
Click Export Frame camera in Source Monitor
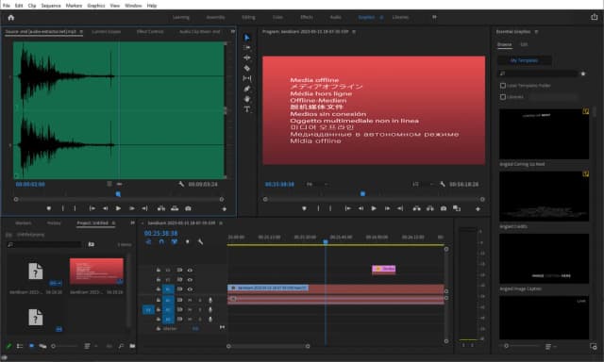pos(188,208)
